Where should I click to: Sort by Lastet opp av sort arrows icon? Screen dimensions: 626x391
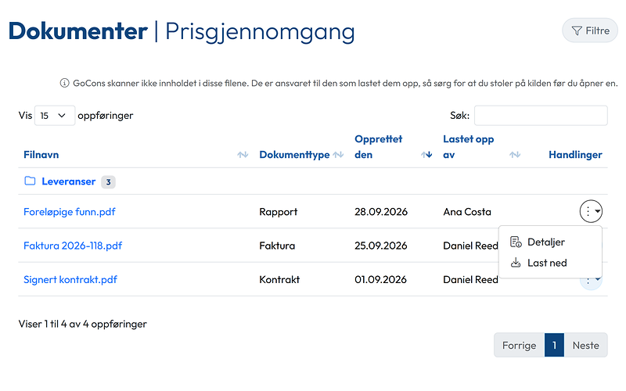point(515,154)
